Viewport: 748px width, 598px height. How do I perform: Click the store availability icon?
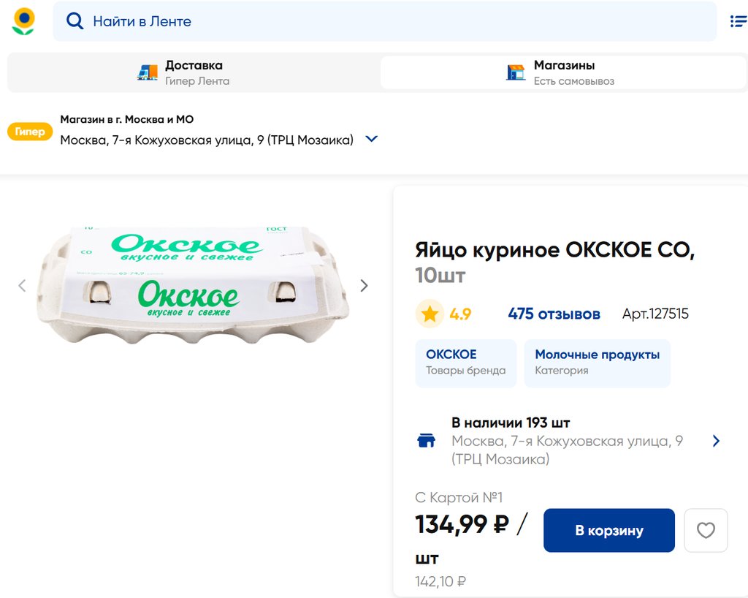click(x=426, y=441)
